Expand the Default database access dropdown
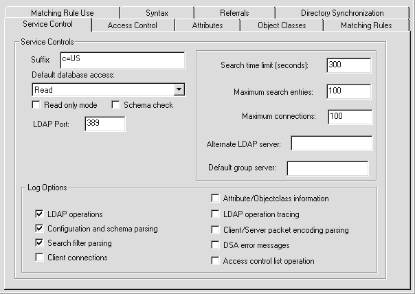 (179, 89)
